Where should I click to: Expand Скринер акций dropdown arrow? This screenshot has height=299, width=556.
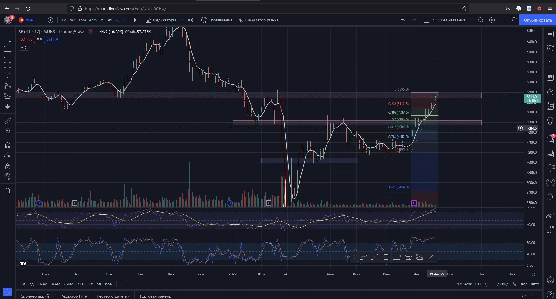pos(53,296)
